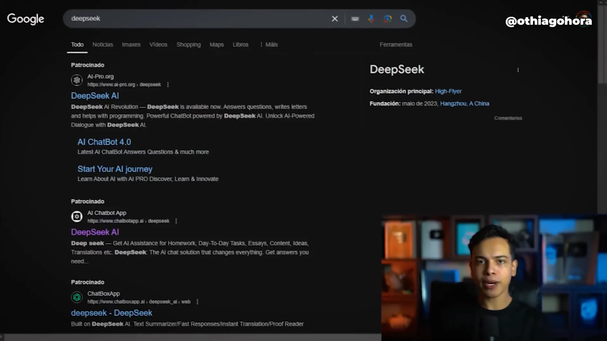
Task: Switch to the Imaxes tab
Action: 131,45
